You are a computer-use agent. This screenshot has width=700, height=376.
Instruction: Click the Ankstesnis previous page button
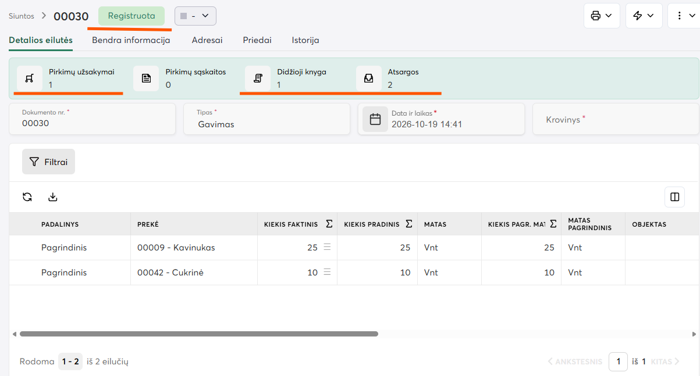tap(575, 361)
